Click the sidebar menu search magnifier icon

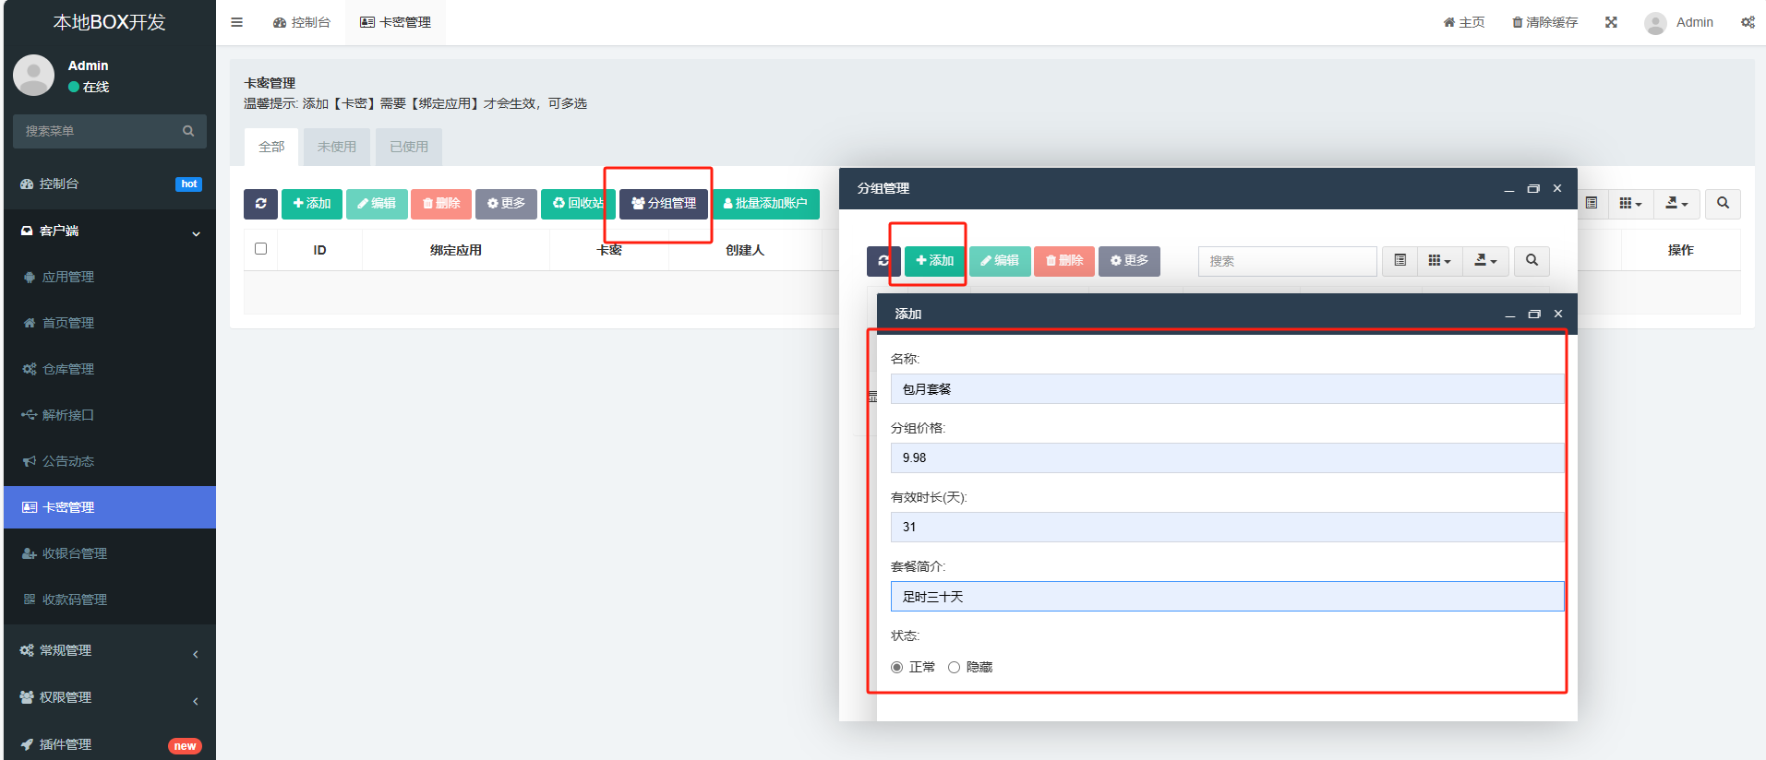[x=188, y=131]
